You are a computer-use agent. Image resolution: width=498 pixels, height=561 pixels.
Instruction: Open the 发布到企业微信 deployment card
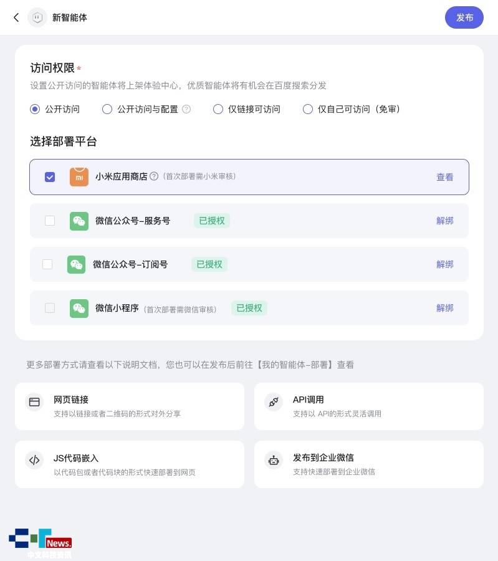coord(368,464)
